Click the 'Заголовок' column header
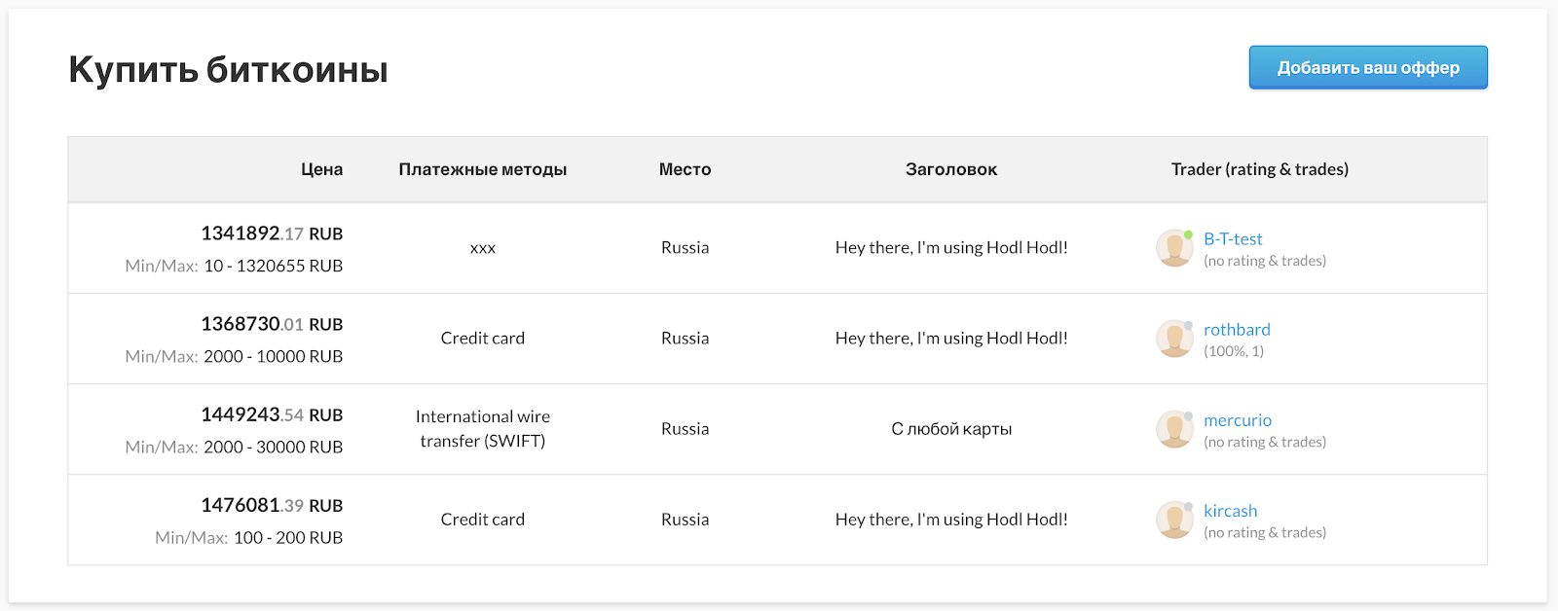The image size is (1558, 611). coord(950,169)
